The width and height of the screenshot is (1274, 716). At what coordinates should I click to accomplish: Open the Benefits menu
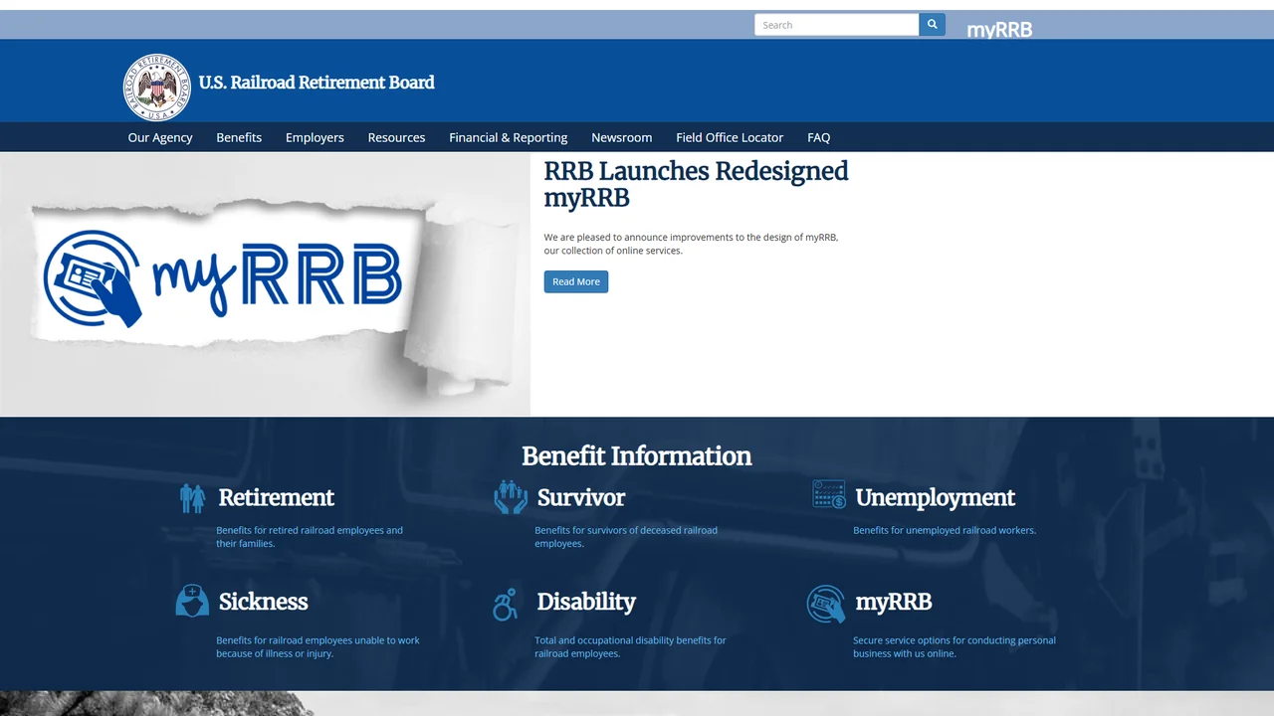click(x=239, y=137)
